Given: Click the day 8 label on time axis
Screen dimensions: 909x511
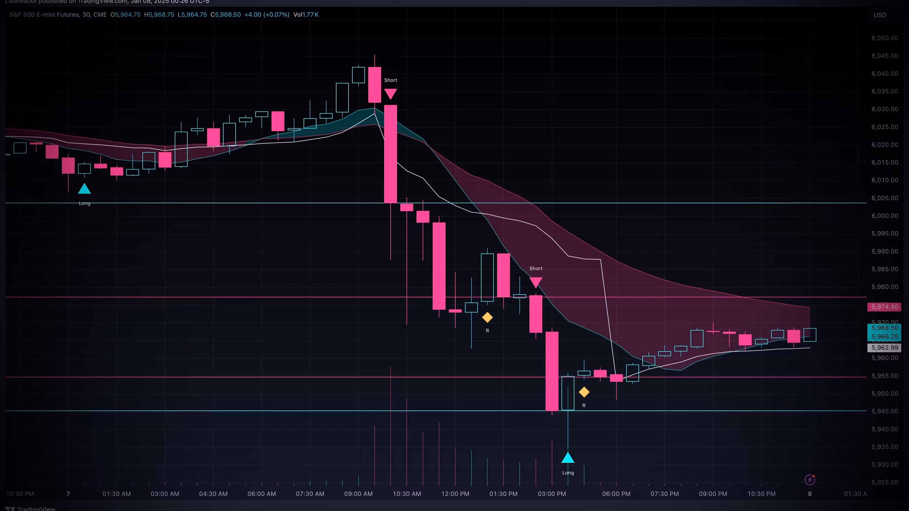Looking at the screenshot, I should click(x=809, y=494).
